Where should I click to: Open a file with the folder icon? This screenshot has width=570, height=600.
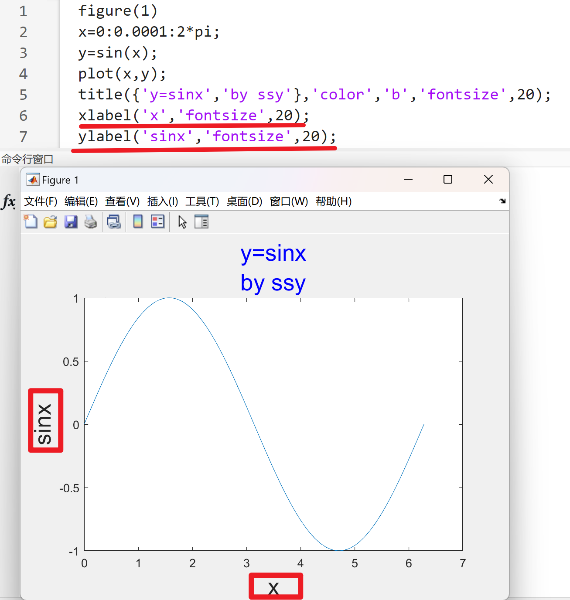pos(50,222)
